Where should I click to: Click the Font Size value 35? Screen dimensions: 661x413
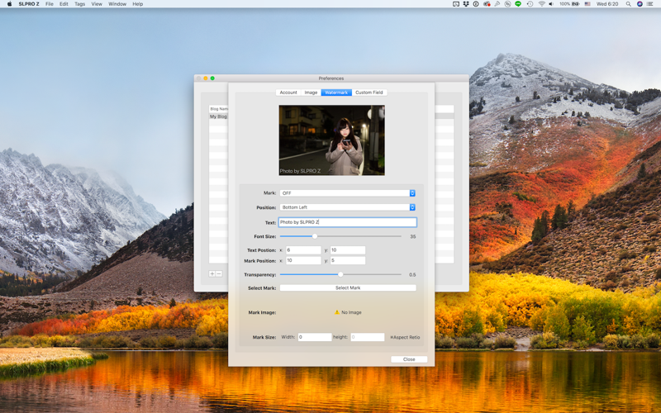[x=412, y=236]
